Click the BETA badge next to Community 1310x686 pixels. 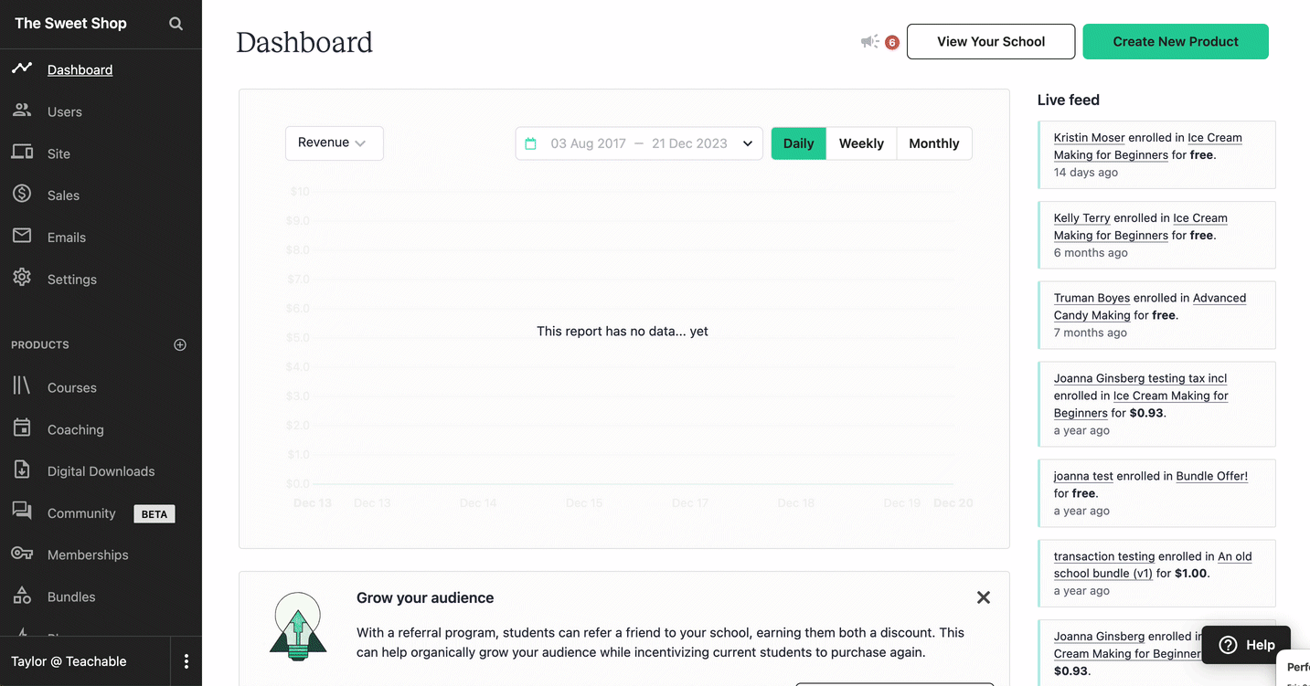point(154,514)
